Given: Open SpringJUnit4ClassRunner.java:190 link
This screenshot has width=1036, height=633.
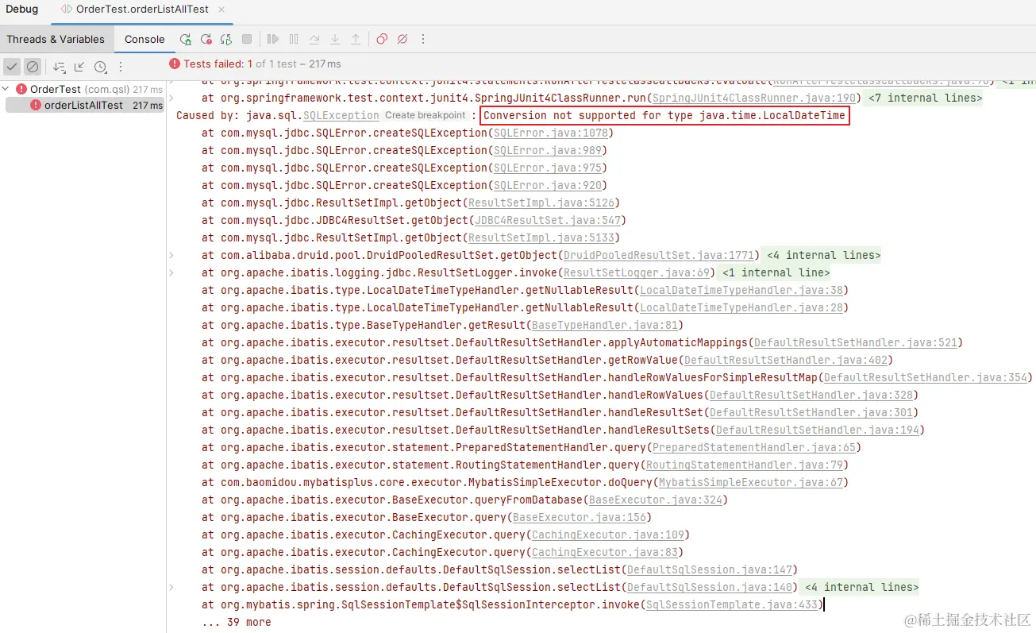Looking at the screenshot, I should click(755, 98).
